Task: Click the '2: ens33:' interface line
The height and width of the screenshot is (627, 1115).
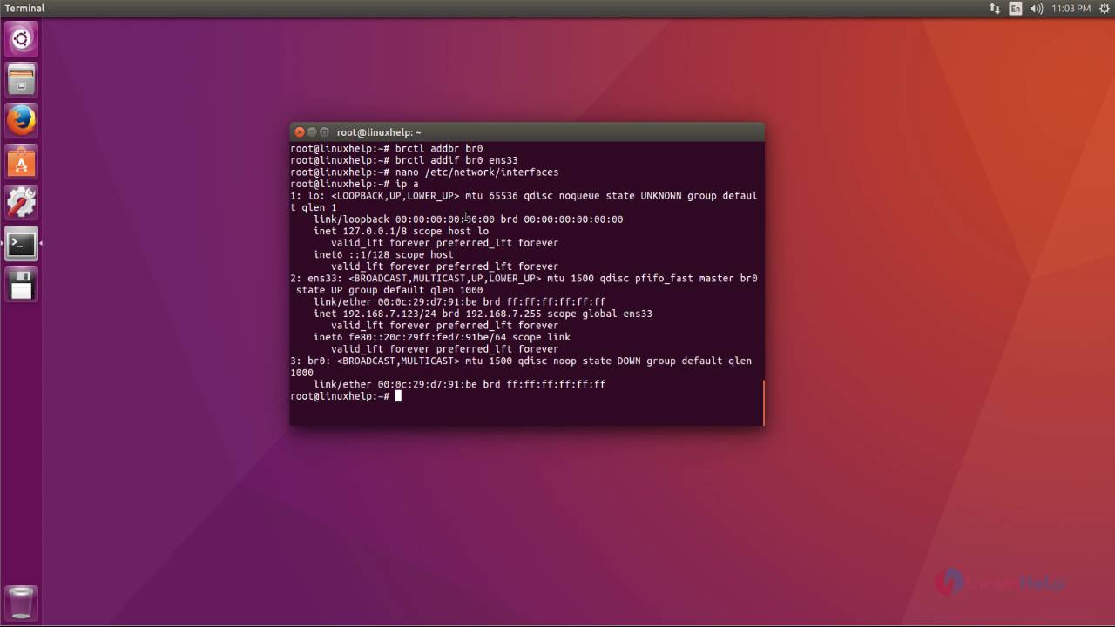Action: point(524,279)
